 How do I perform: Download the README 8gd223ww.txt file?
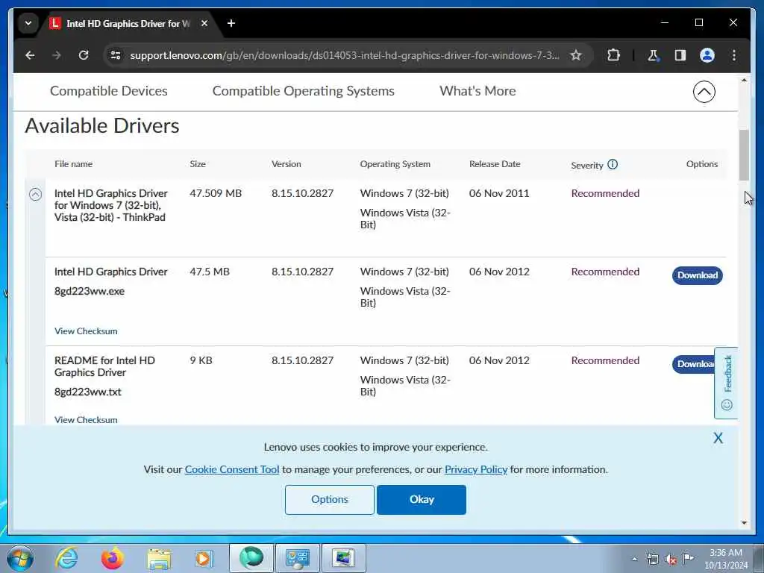pos(693,364)
